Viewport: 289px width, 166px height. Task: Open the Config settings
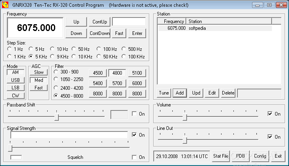point(260,156)
